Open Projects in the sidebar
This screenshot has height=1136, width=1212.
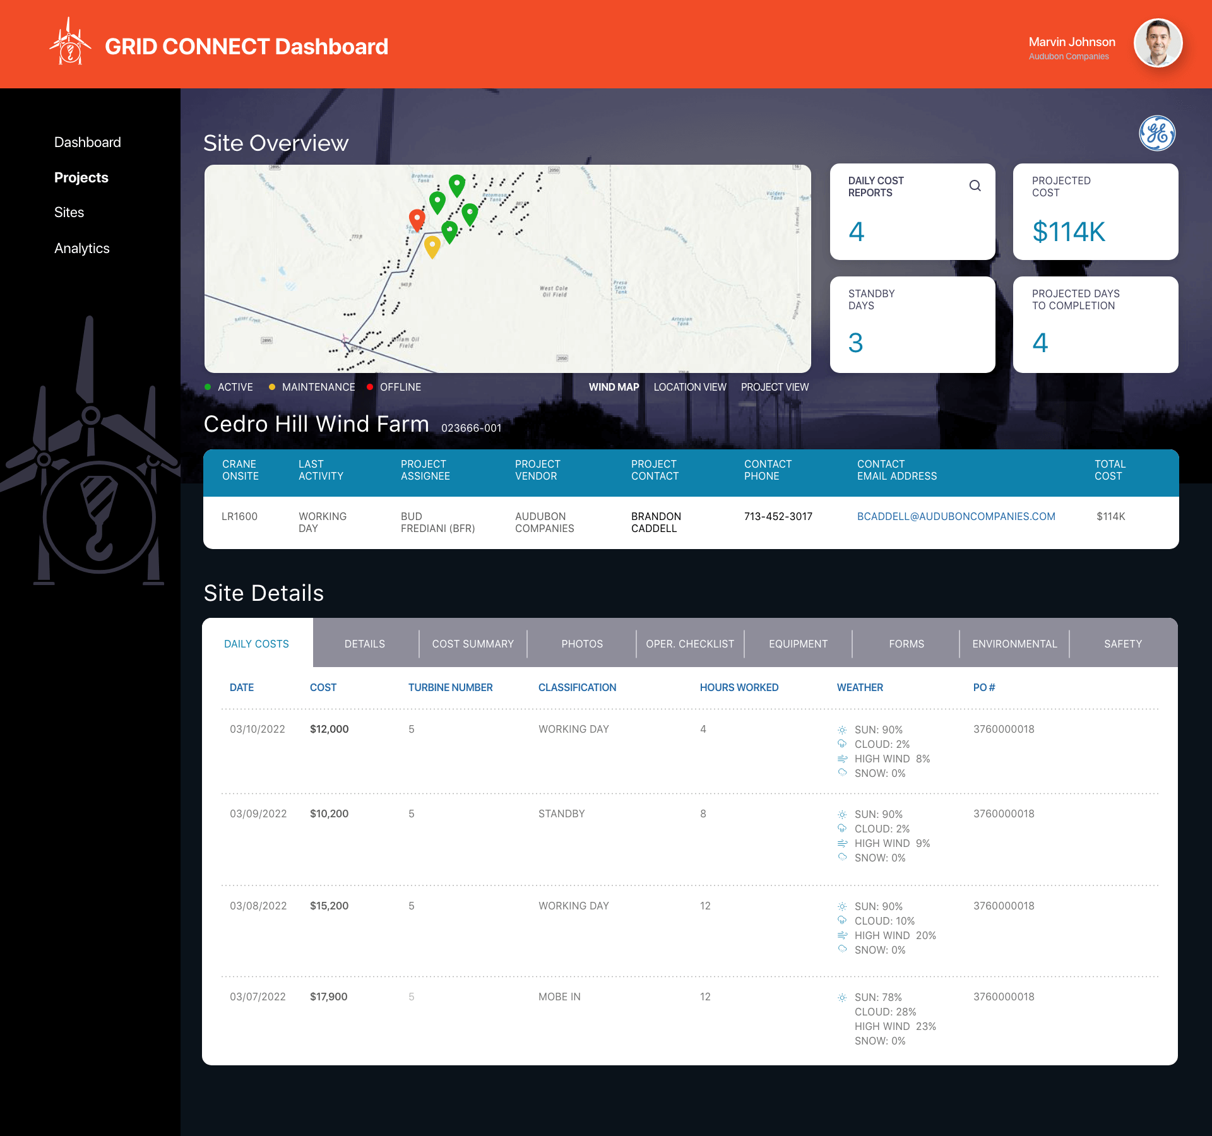[x=81, y=177]
